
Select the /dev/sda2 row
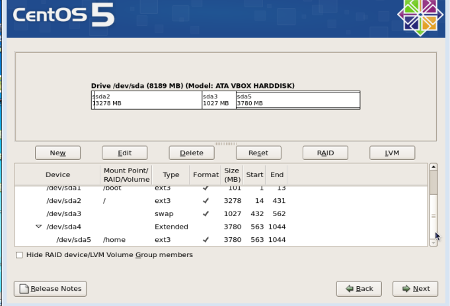pyautogui.click(x=221, y=201)
